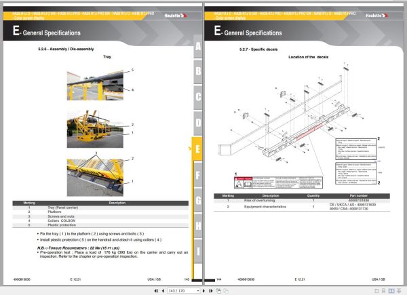Click the upper equipment characteristics decal
407x295 pixels.
(356, 149)
